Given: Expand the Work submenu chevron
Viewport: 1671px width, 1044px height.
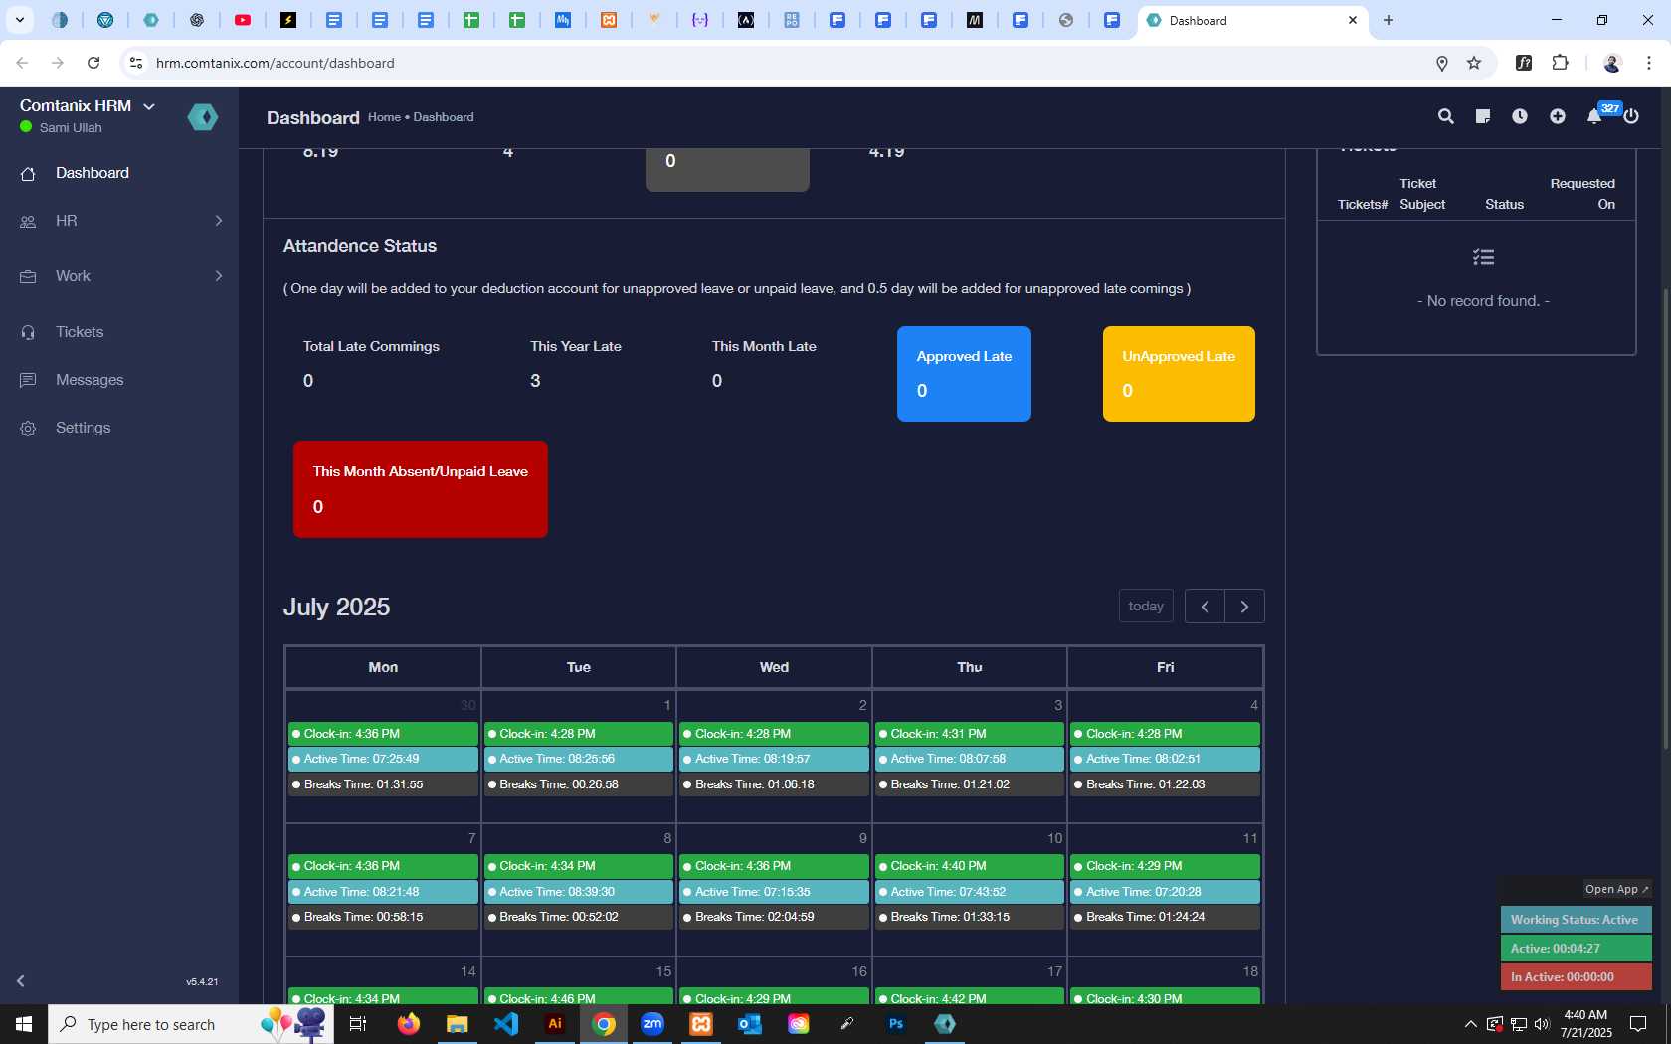Looking at the screenshot, I should [x=219, y=276].
